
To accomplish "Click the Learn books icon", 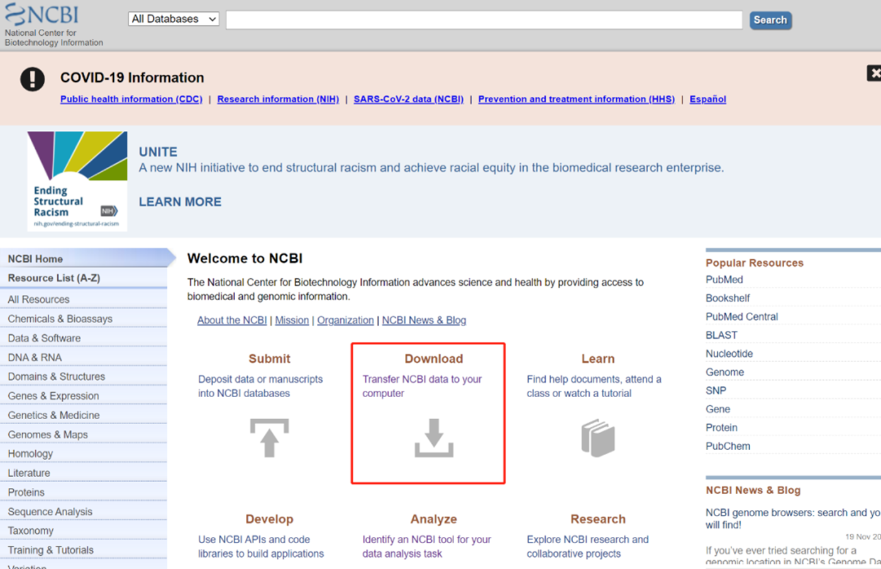I will point(598,438).
